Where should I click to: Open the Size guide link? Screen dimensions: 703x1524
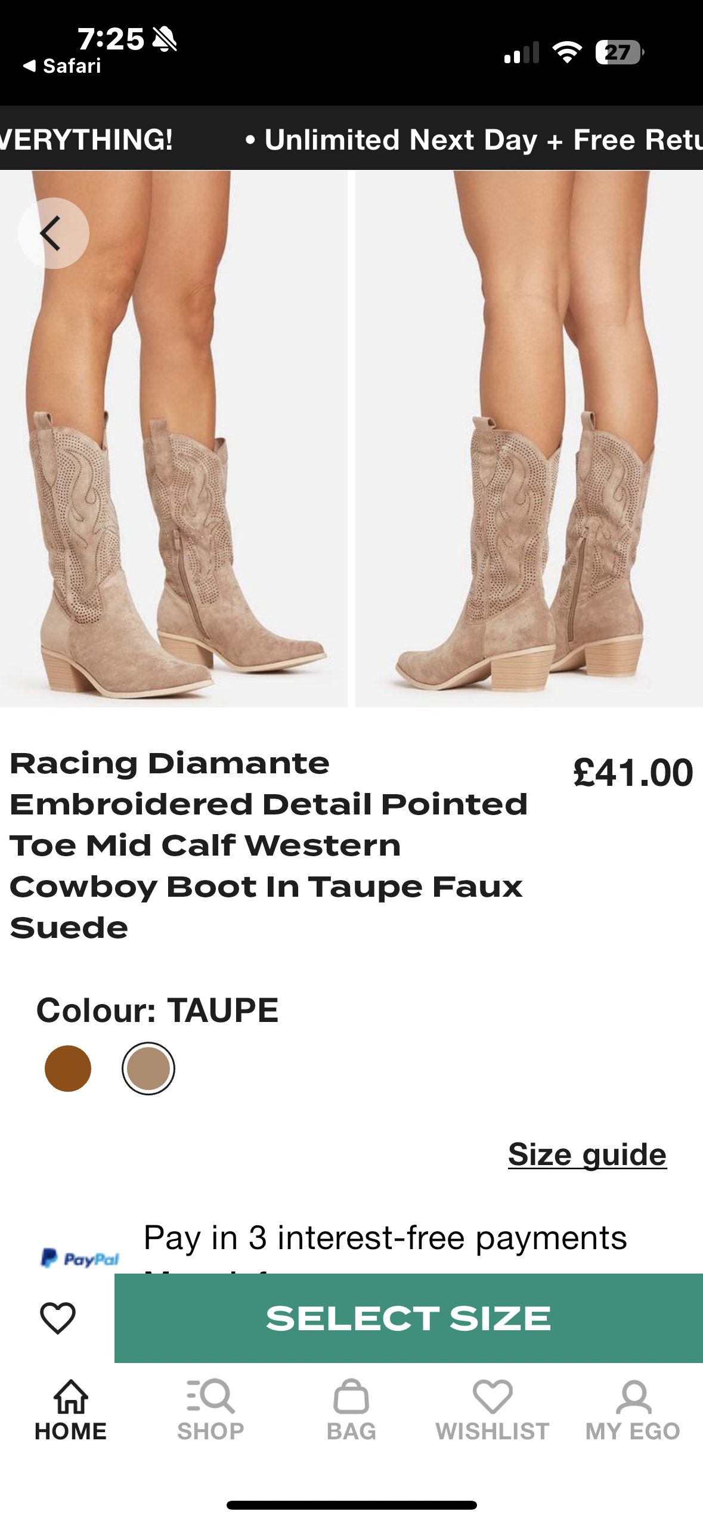coord(587,1154)
